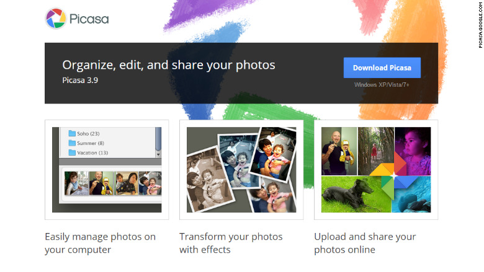The height and width of the screenshot is (272, 484).
Task: Click the Soho folder icon
Action: coord(72,133)
